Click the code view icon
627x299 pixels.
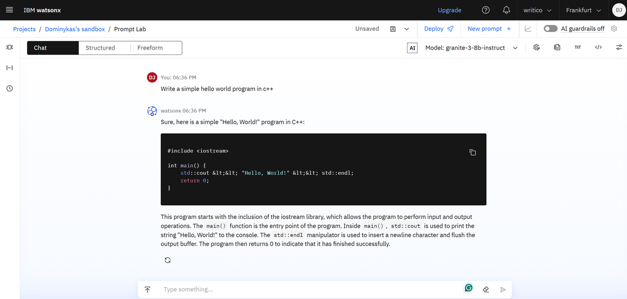[x=598, y=47]
